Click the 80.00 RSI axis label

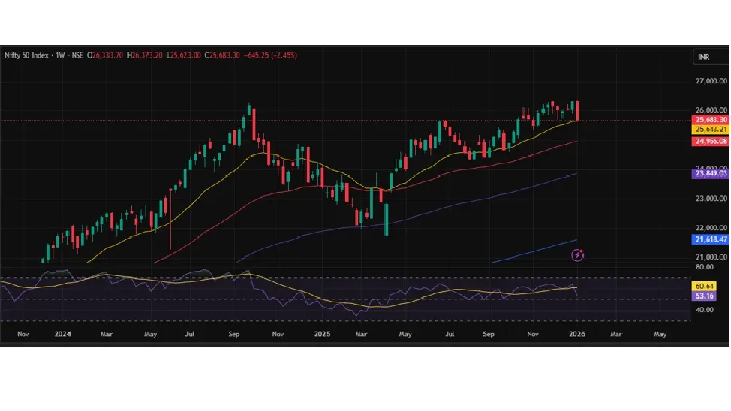(x=705, y=267)
